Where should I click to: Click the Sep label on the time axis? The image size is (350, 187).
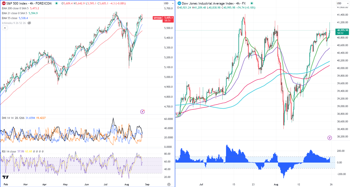coord(147,184)
